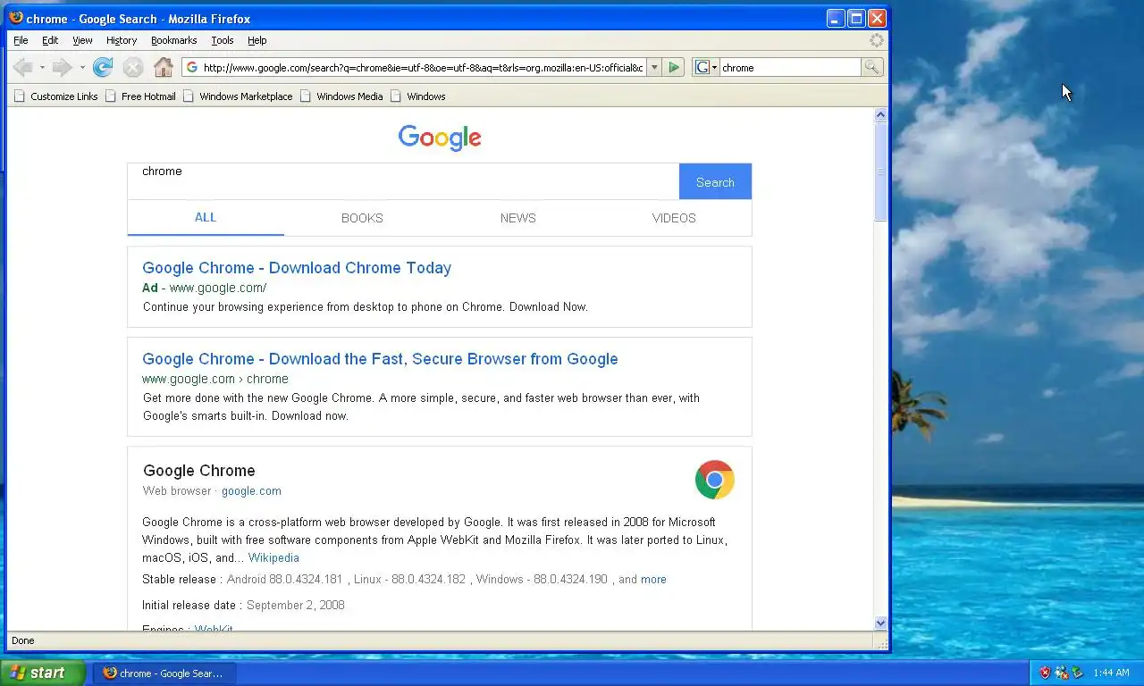
Task: Switch to the BOOKS results tab
Action: [x=362, y=218]
